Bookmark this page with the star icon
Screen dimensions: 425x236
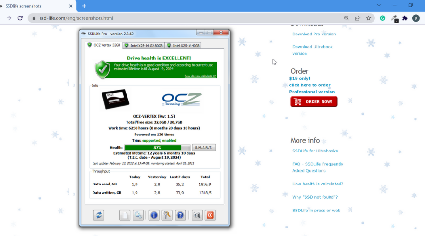coord(369,18)
